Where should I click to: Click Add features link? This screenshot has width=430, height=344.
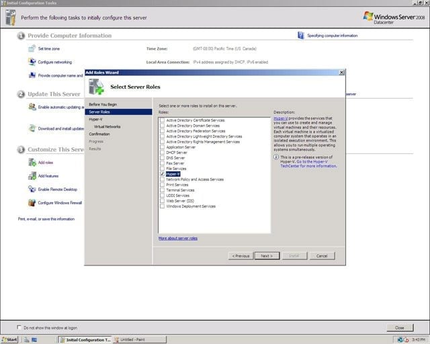(48, 176)
